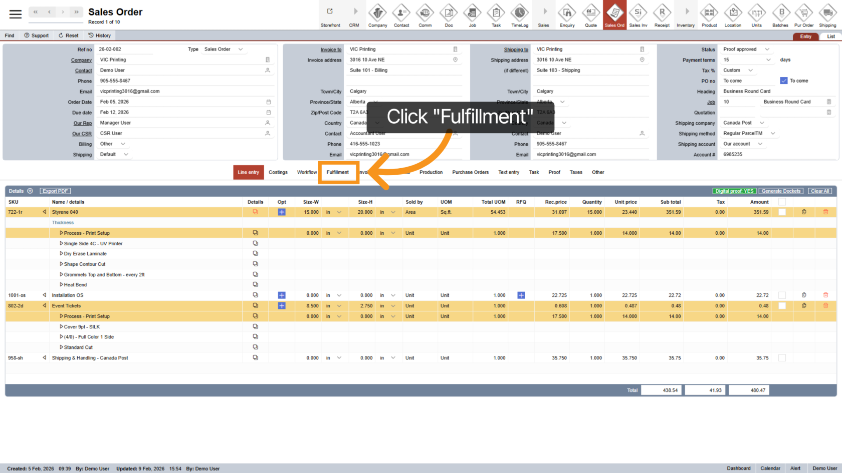This screenshot has width=842, height=473.
Task: Tick the Shipping & Handling row checkbox
Action: (x=782, y=358)
